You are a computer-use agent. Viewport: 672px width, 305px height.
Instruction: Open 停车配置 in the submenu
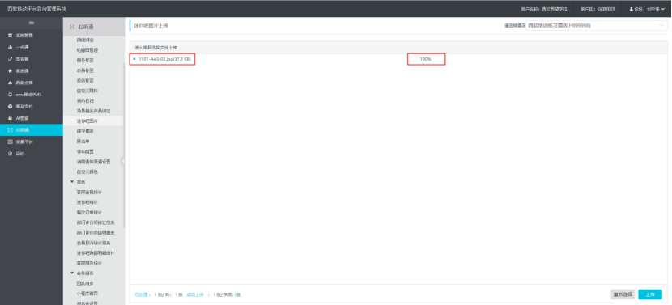point(85,151)
